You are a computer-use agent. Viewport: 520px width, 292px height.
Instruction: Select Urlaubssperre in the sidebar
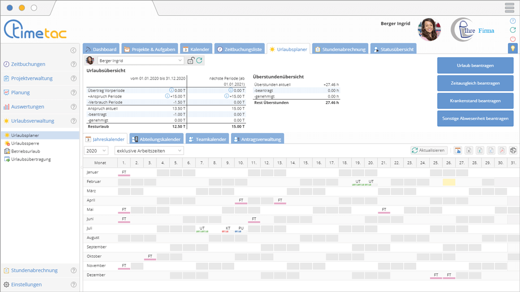point(25,143)
